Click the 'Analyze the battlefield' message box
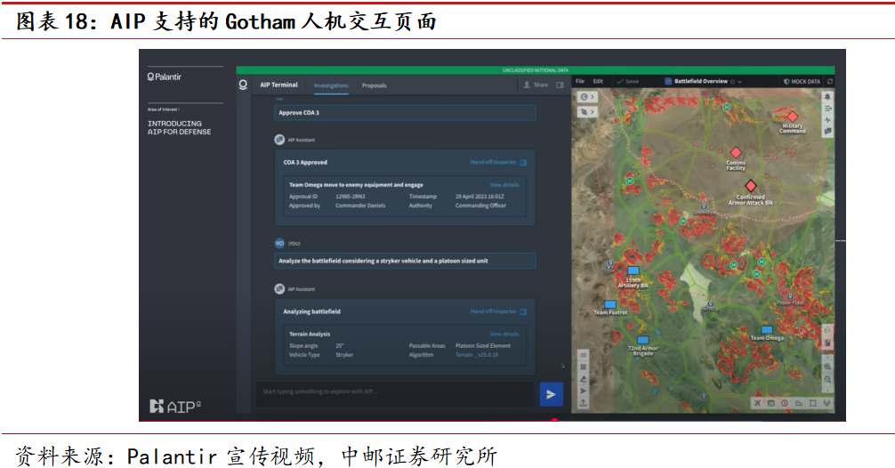The height and width of the screenshot is (468, 895). tap(405, 261)
